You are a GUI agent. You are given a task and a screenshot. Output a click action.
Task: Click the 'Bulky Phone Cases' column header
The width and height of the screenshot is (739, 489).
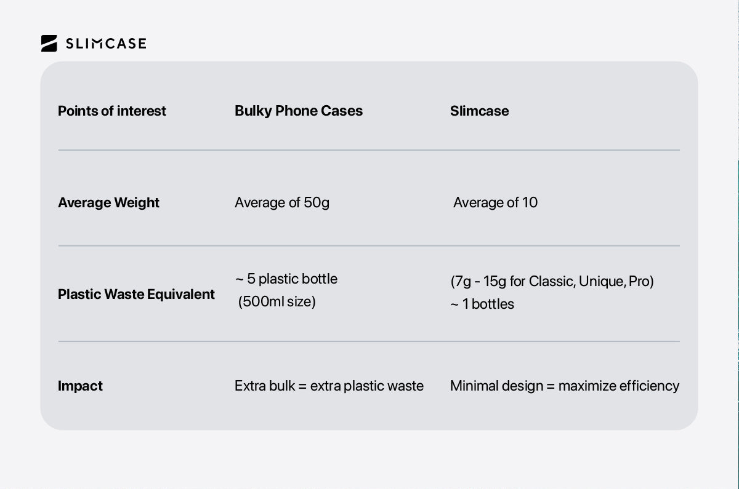[299, 111]
